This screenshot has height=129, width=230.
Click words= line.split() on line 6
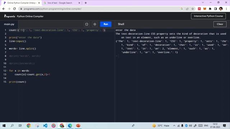[x=22, y=49]
